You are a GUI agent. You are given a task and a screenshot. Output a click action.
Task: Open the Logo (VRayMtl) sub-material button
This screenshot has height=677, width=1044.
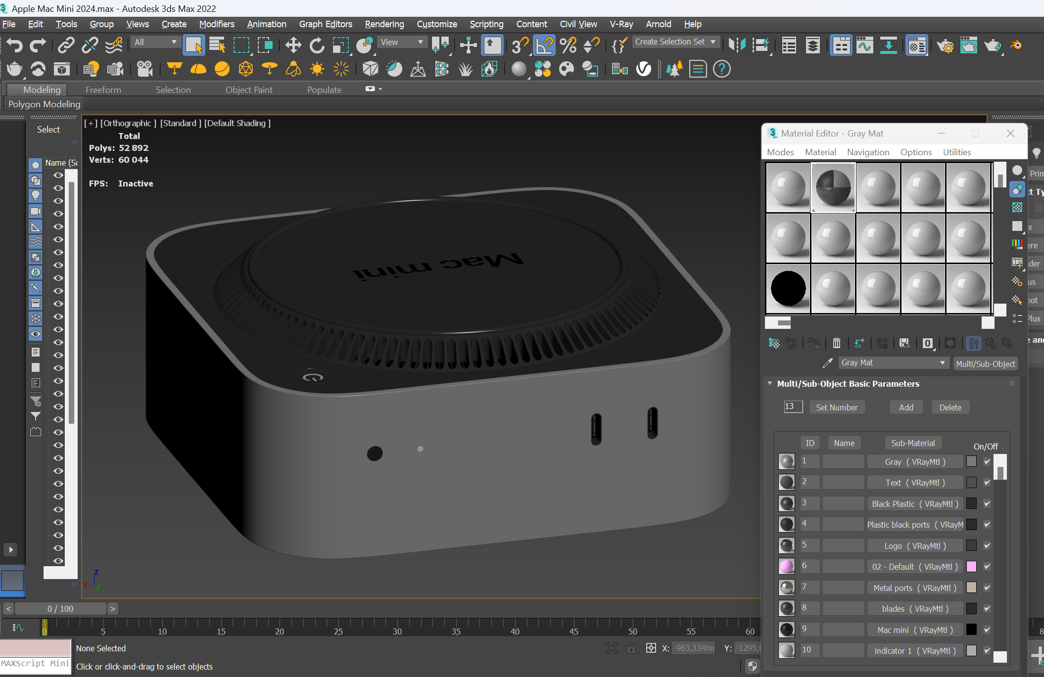pos(915,546)
